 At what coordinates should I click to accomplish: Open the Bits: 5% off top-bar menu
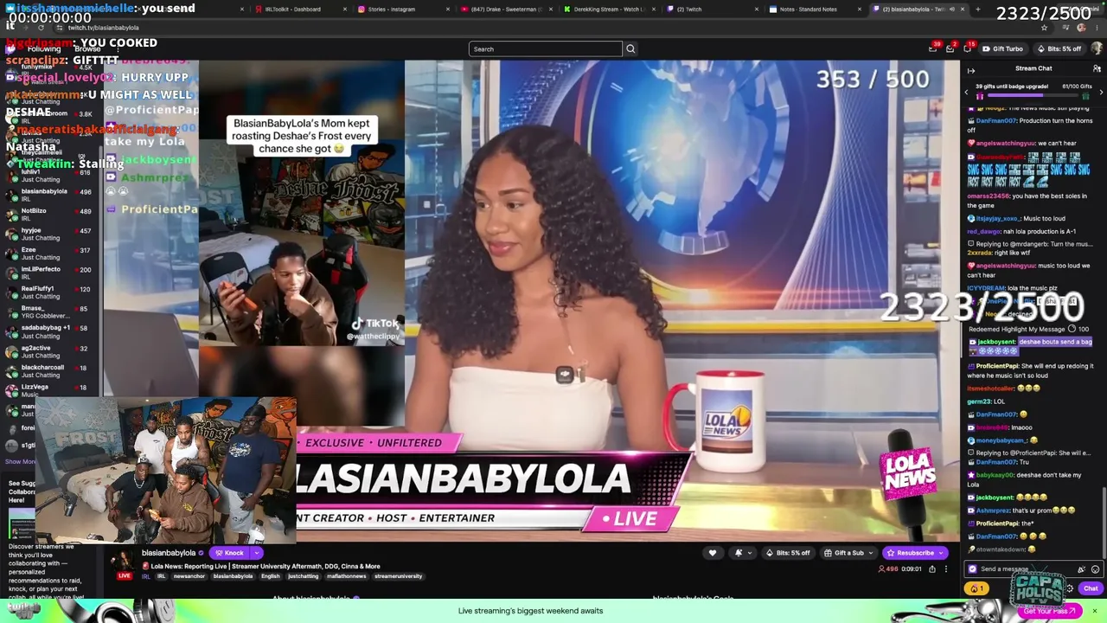click(x=1059, y=48)
